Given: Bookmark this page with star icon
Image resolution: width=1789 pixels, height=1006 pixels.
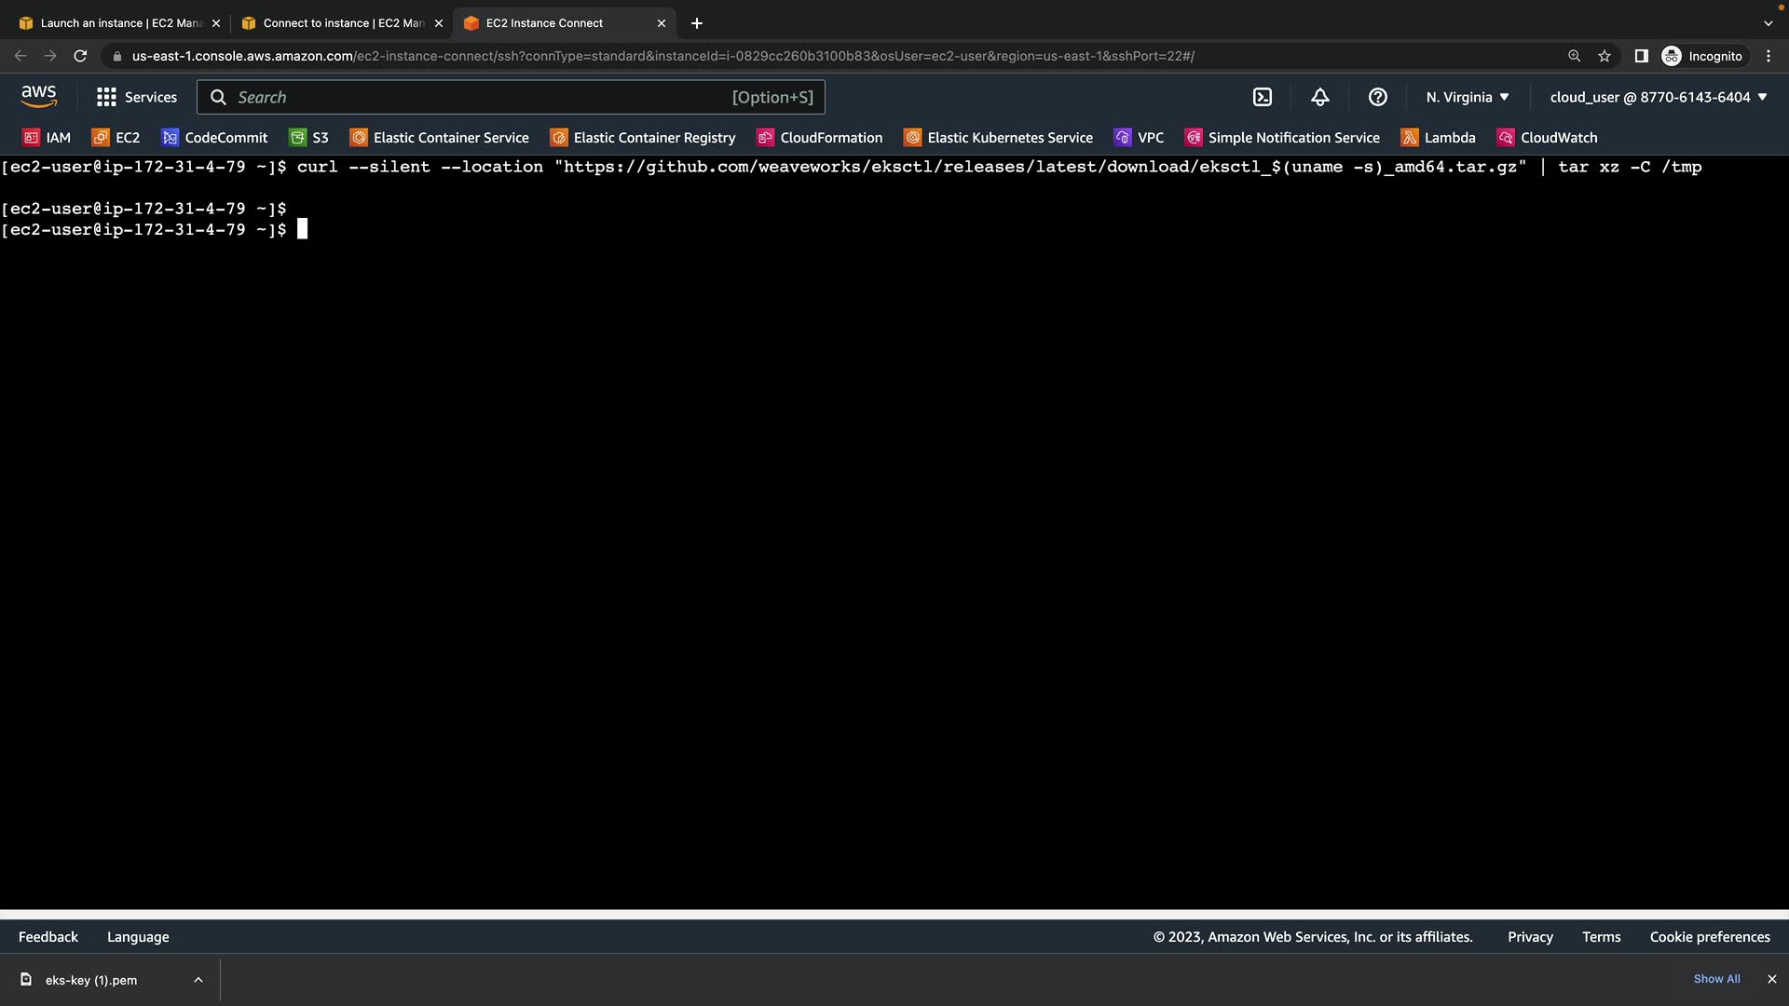Looking at the screenshot, I should [1604, 56].
